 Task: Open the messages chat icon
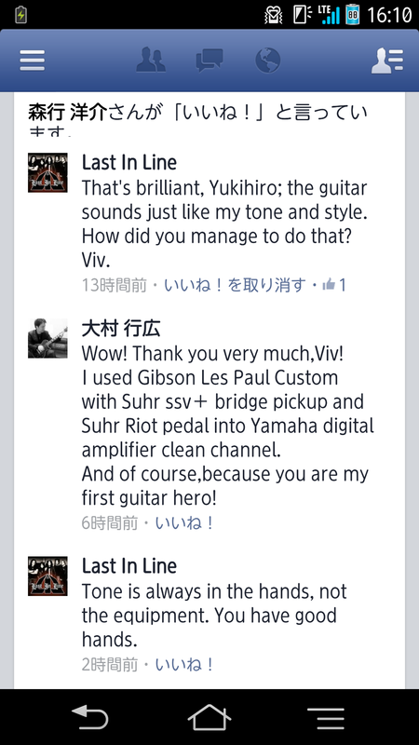(x=209, y=61)
